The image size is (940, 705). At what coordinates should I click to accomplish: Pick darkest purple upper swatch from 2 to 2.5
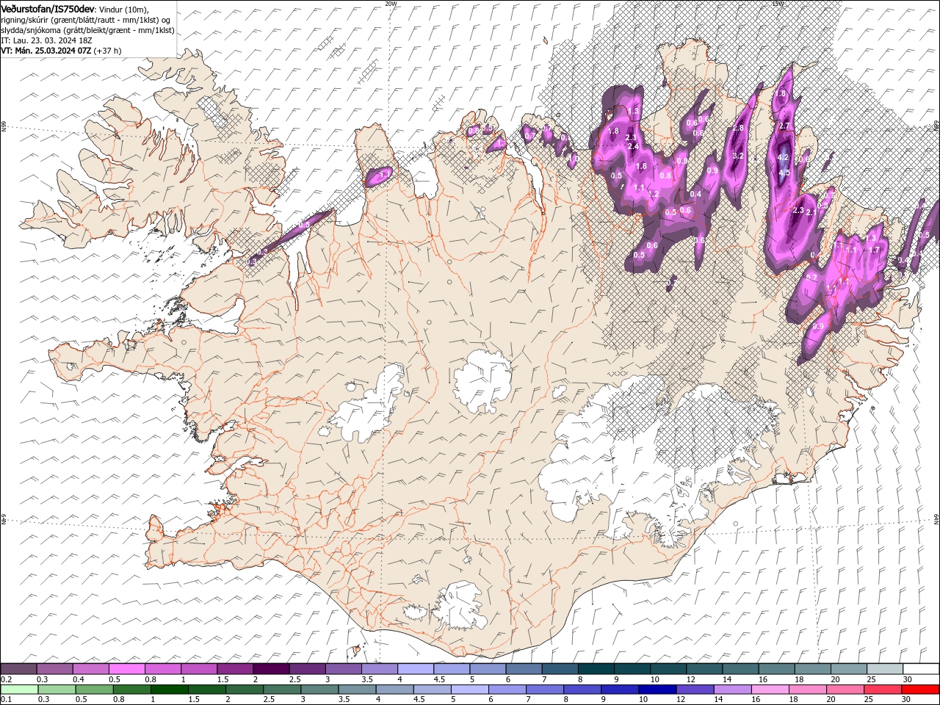pyautogui.click(x=271, y=669)
